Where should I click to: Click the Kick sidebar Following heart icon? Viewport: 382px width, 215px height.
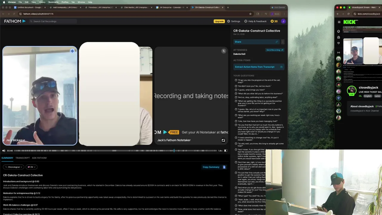(338, 43)
